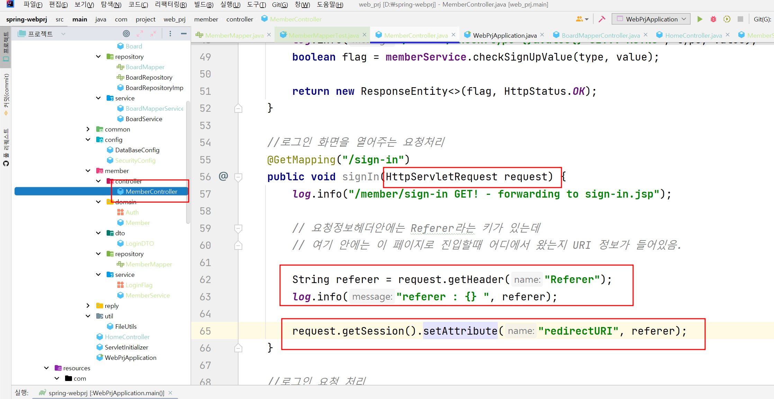Expand the reply package
The width and height of the screenshot is (774, 399).
[88, 306]
